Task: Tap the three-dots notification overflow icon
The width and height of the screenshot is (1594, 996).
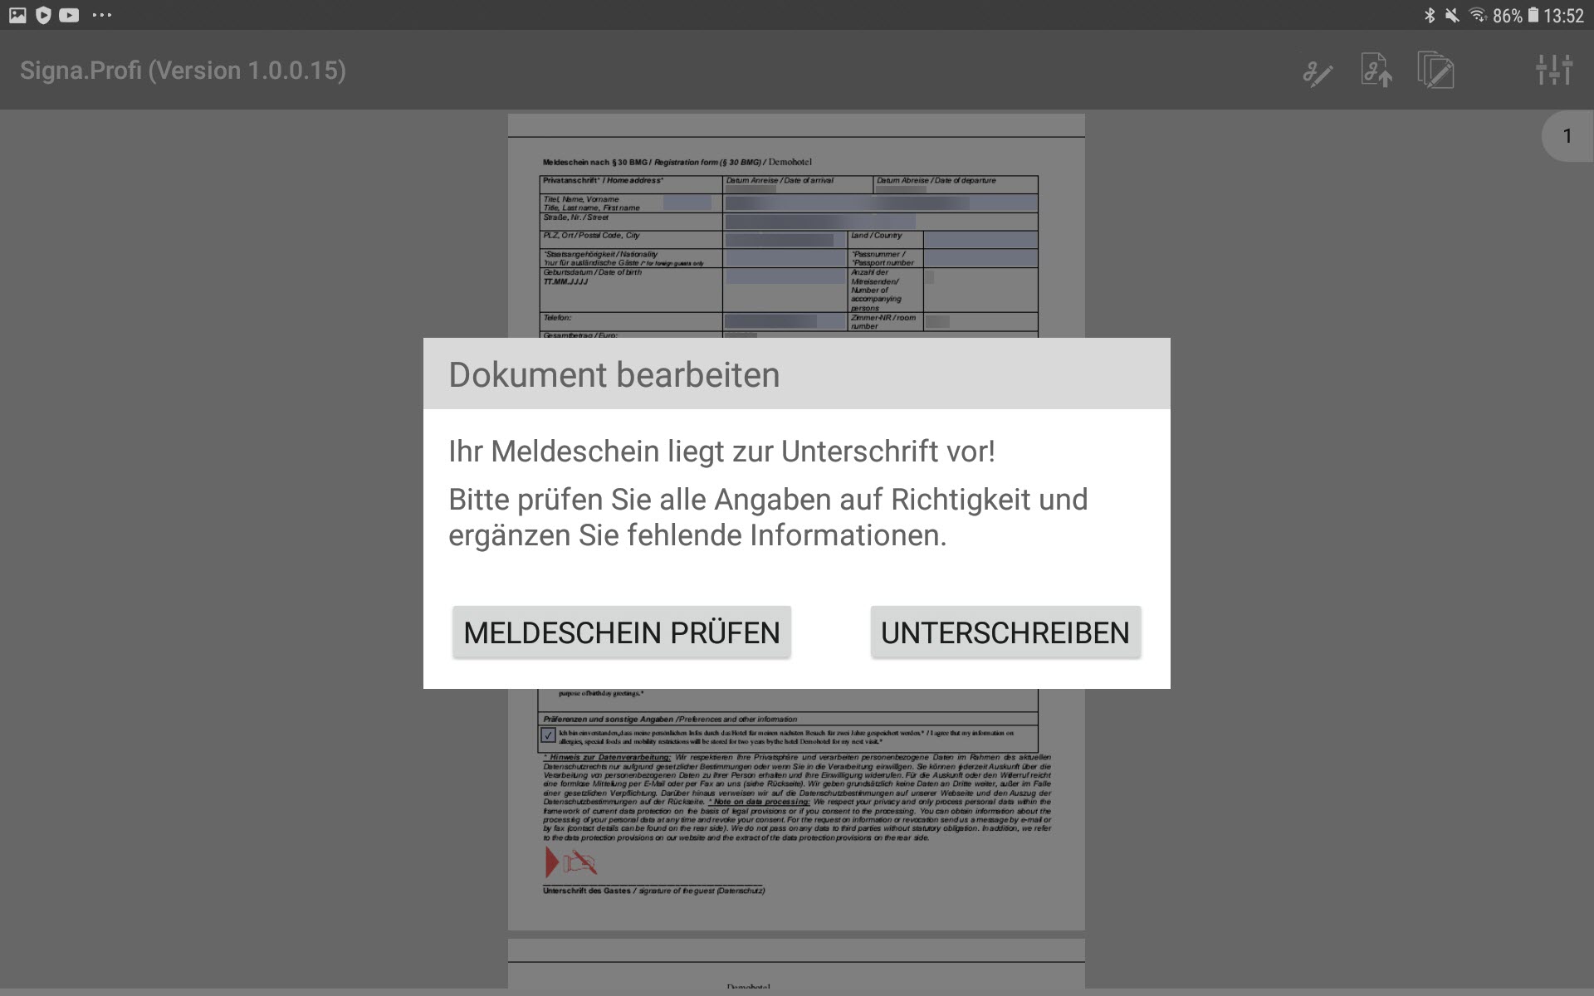Action: click(x=102, y=15)
